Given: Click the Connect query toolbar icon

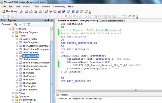Looking at the screenshot, I should 4,16.
